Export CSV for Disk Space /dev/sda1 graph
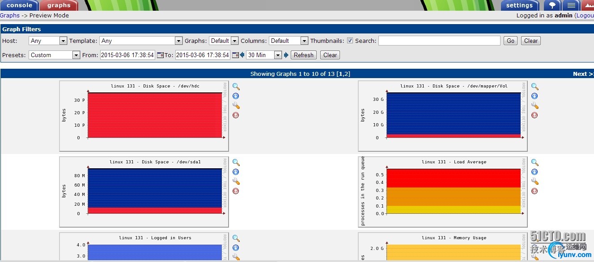 click(236, 172)
